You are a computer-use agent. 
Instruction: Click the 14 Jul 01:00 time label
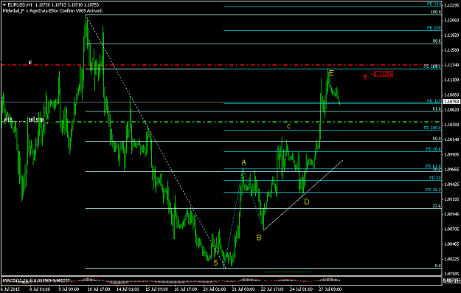(127, 289)
